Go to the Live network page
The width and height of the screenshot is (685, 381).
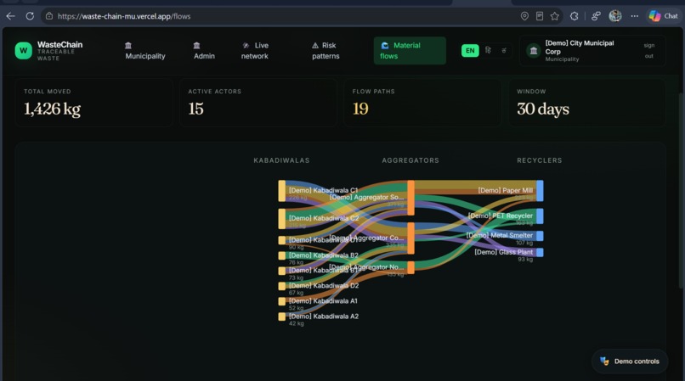pos(255,51)
